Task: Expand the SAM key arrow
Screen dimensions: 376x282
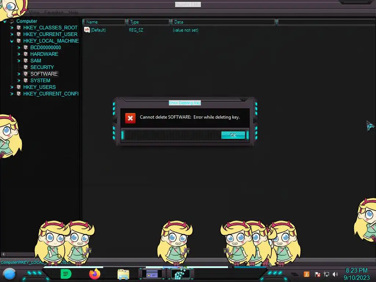Action: tap(19, 61)
